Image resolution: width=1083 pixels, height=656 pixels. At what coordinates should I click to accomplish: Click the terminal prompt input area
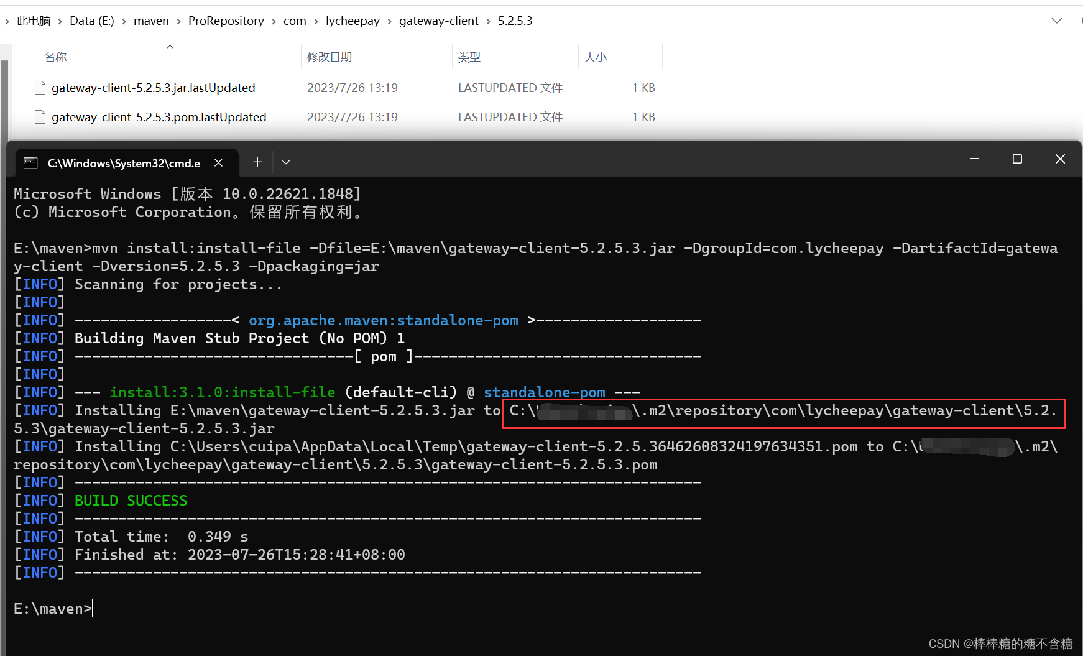92,608
